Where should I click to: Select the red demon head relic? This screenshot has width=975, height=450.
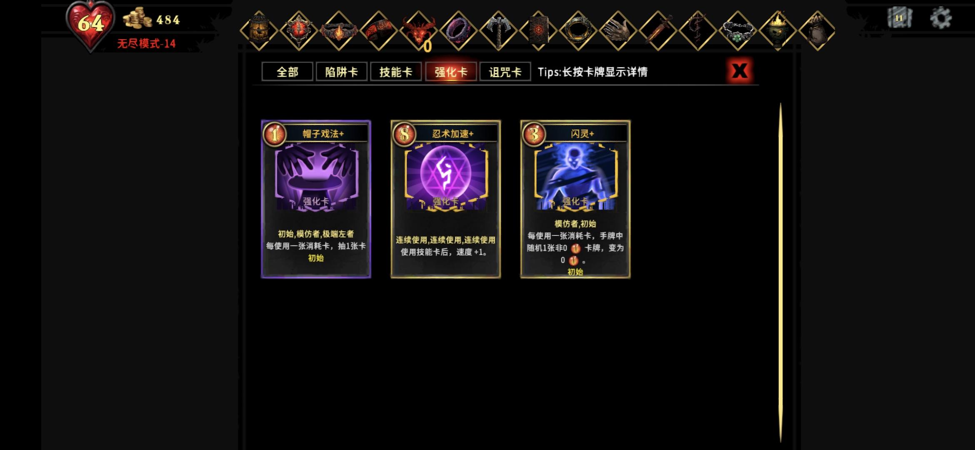point(419,30)
